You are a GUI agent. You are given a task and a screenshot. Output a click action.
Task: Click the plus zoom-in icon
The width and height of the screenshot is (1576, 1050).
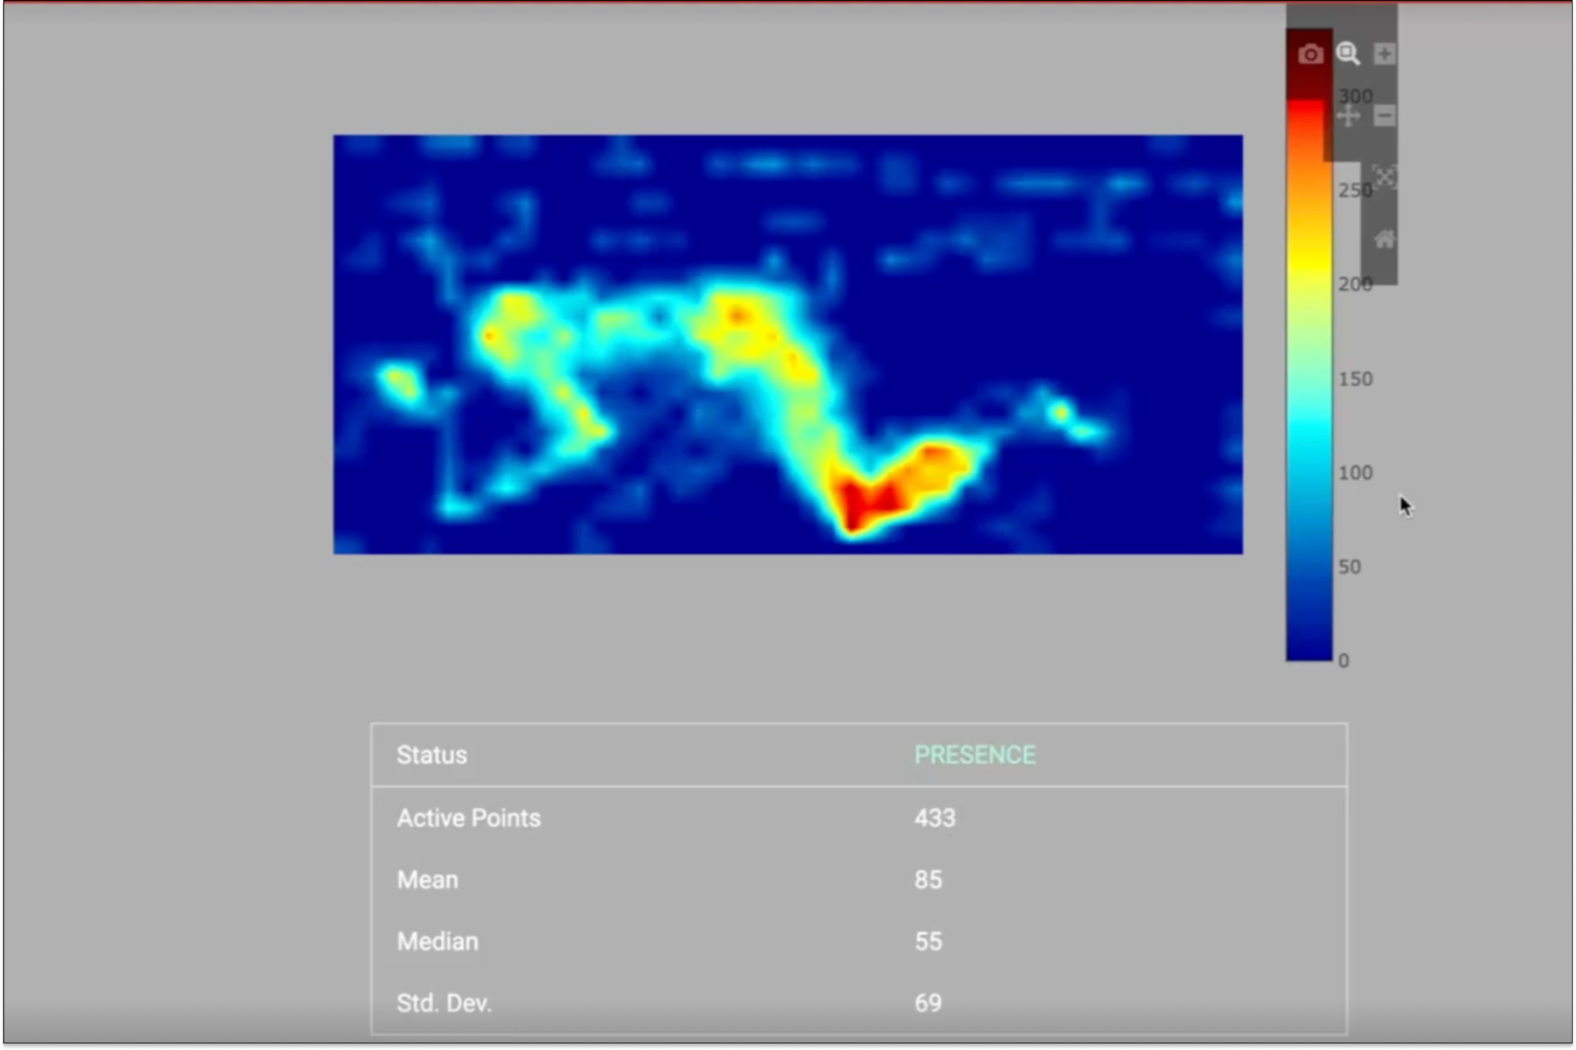coord(1384,54)
